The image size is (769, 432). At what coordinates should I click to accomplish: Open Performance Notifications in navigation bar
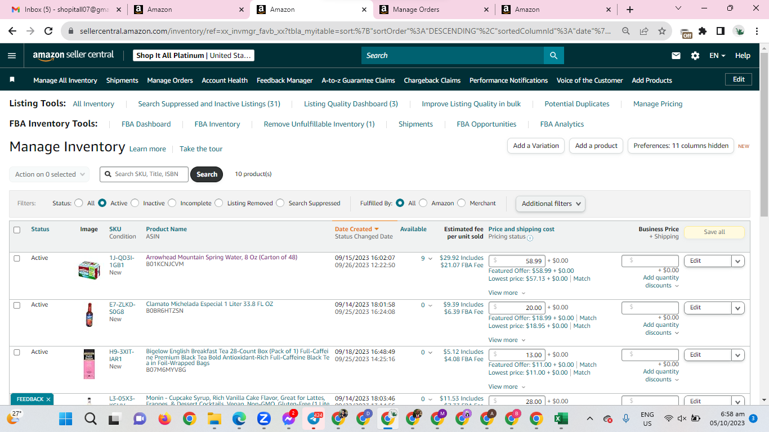(508, 80)
